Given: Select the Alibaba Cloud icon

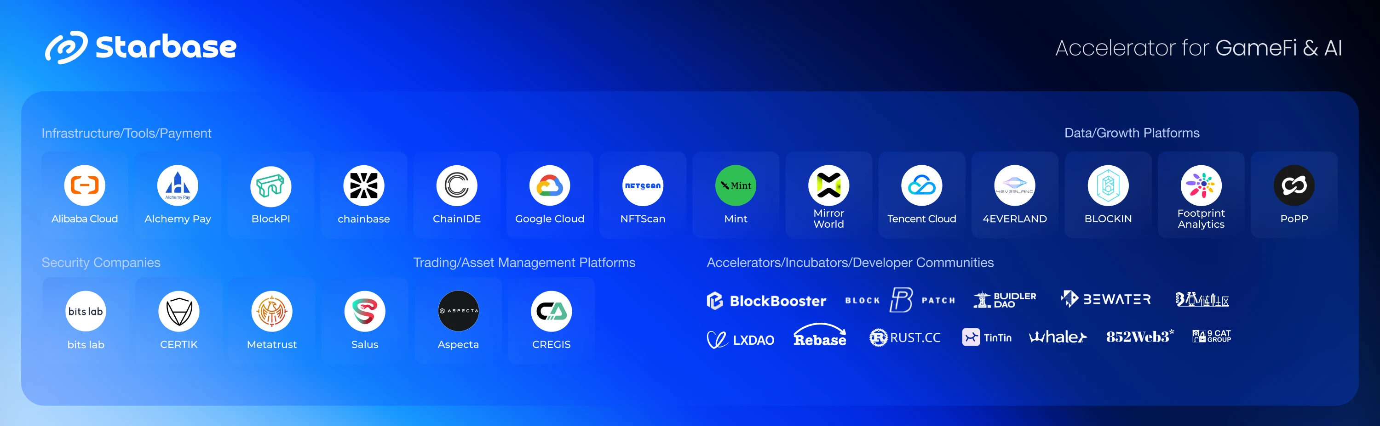Looking at the screenshot, I should point(85,185).
